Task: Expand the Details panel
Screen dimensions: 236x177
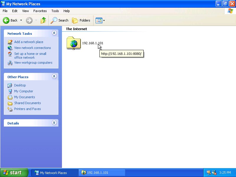Action: pos(54,123)
